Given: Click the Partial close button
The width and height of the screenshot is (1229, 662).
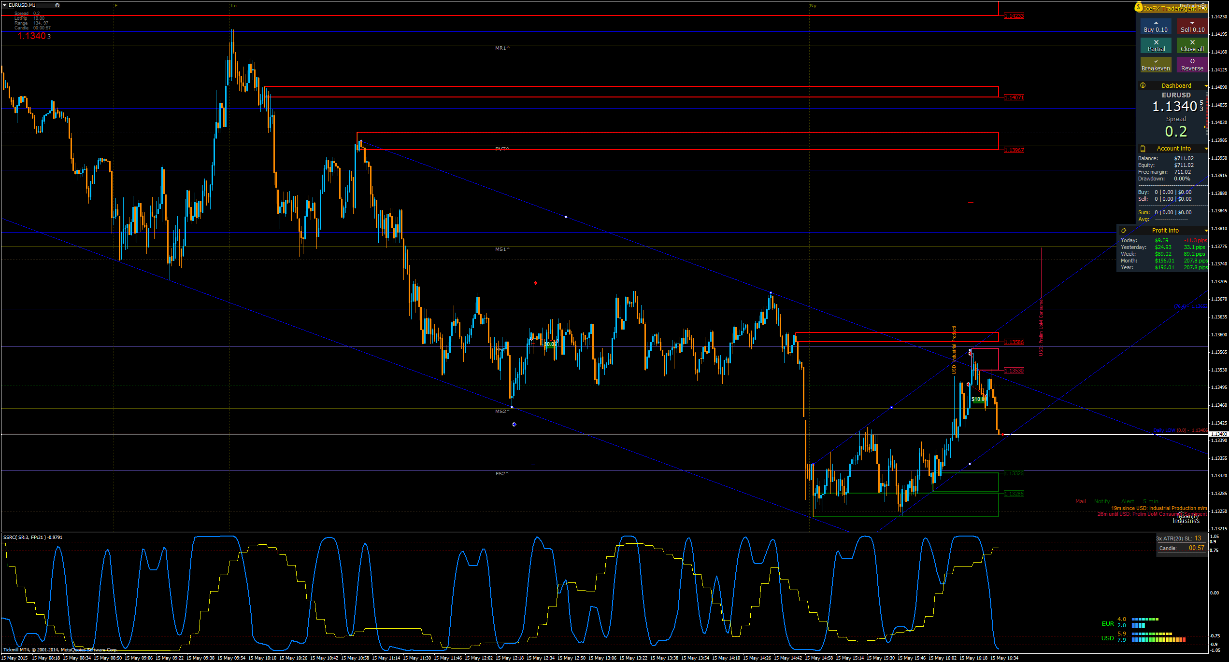Looking at the screenshot, I should (x=1156, y=45).
